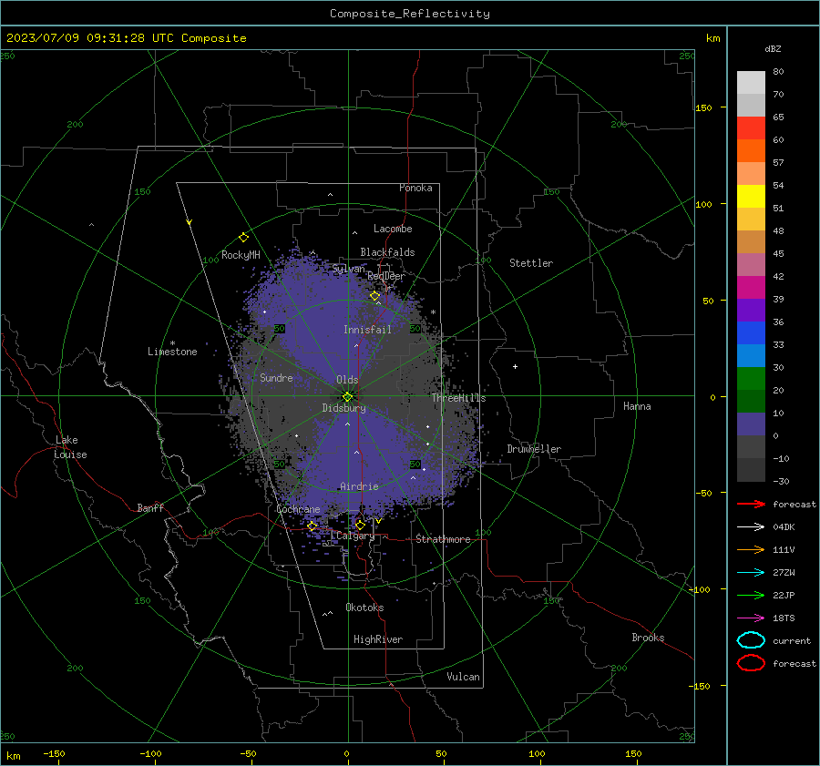Select the orange 57-60 dBZ color band
The image size is (820, 766).
[x=751, y=151]
